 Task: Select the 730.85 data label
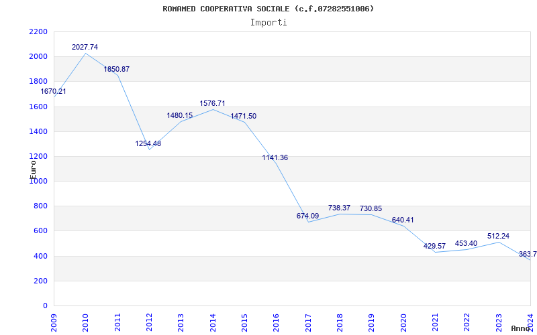[x=371, y=208]
